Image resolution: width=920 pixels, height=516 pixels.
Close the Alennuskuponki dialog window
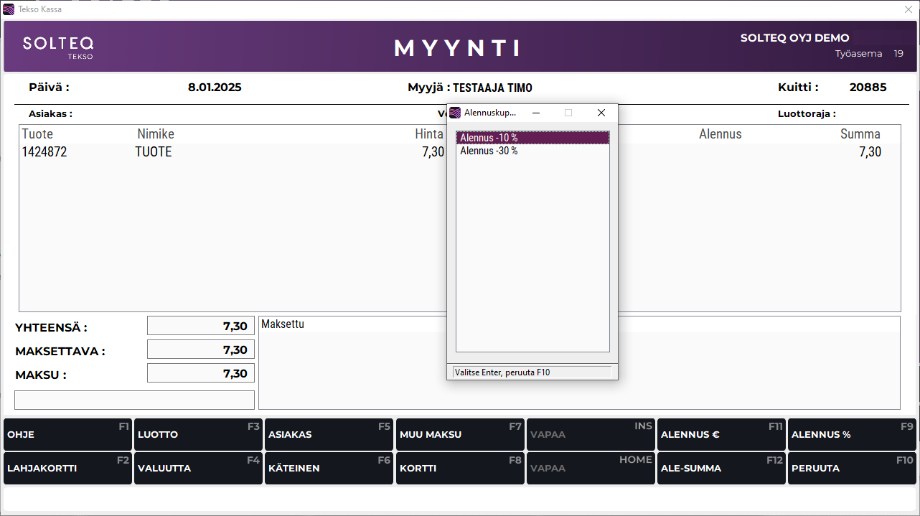pyautogui.click(x=601, y=113)
